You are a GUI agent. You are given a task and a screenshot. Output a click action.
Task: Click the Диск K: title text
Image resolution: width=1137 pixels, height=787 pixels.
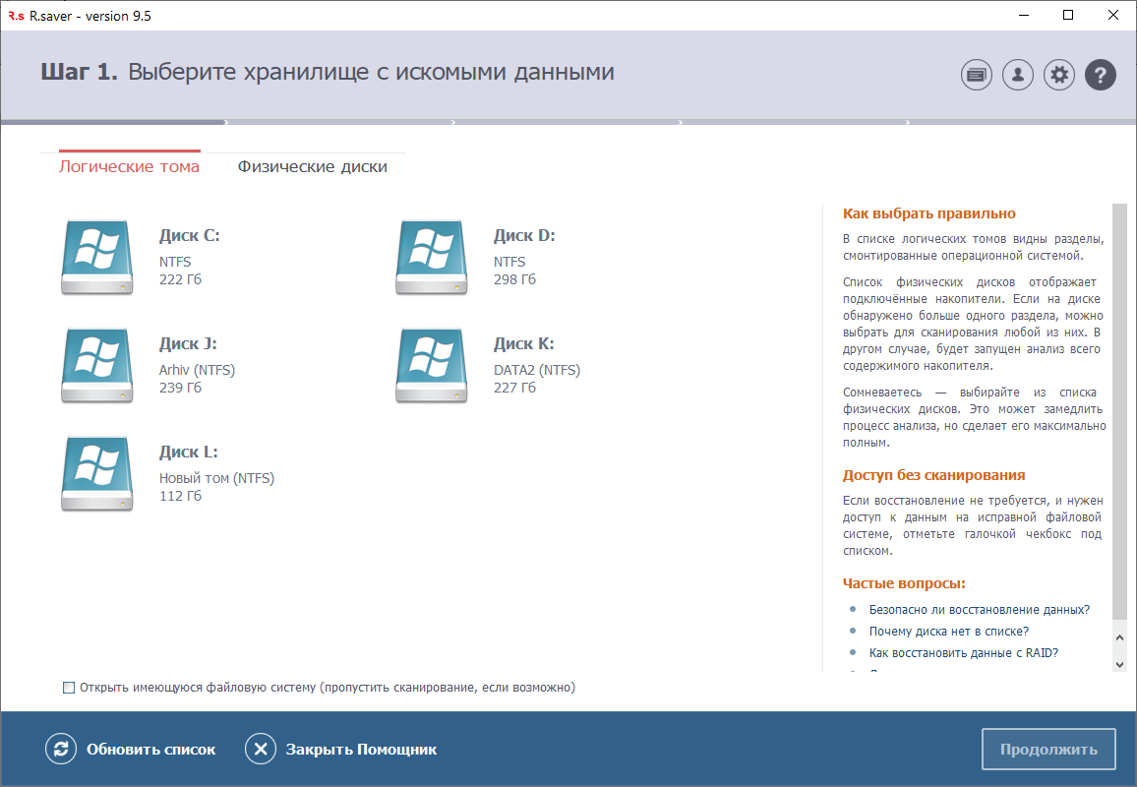click(x=523, y=343)
